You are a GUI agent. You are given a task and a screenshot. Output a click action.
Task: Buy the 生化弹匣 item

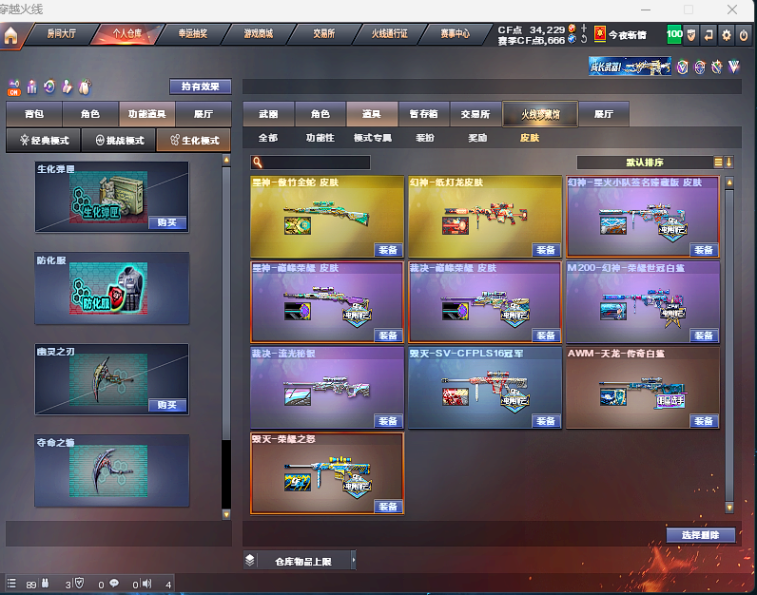167,222
